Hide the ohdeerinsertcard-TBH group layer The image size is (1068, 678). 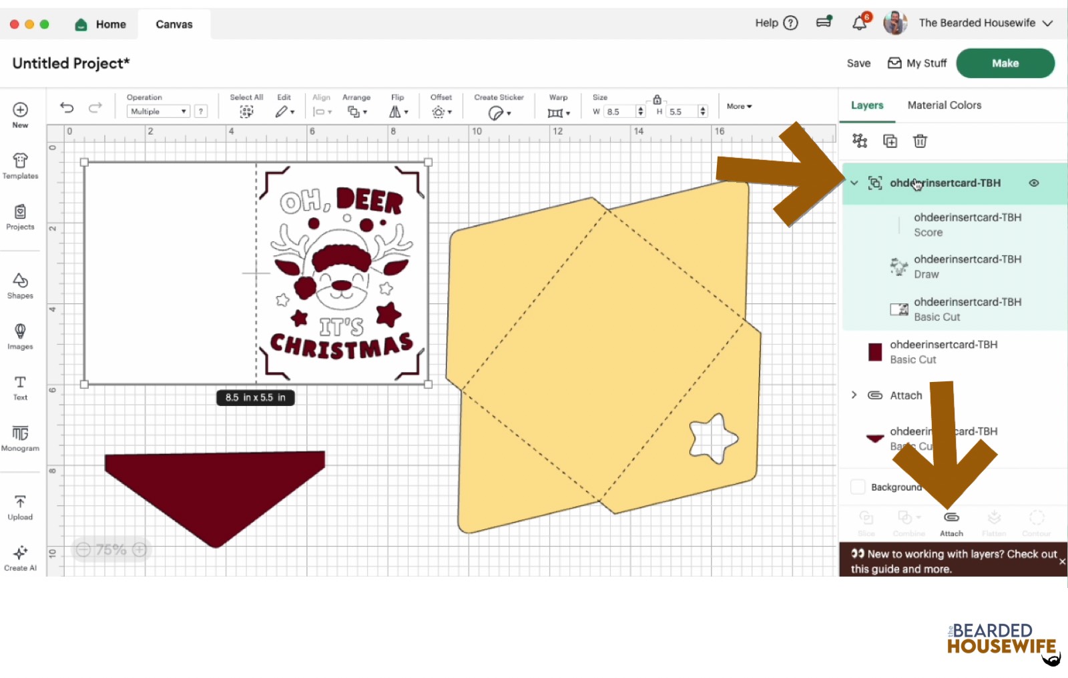(x=1033, y=183)
